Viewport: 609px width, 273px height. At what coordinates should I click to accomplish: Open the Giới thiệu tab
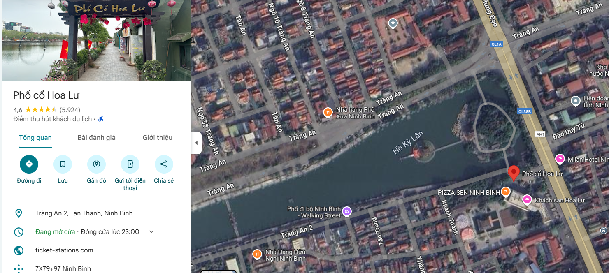coord(157,138)
